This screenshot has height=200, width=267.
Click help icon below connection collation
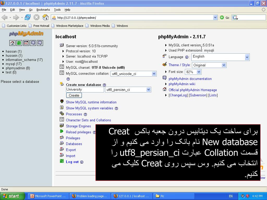click(68, 79)
